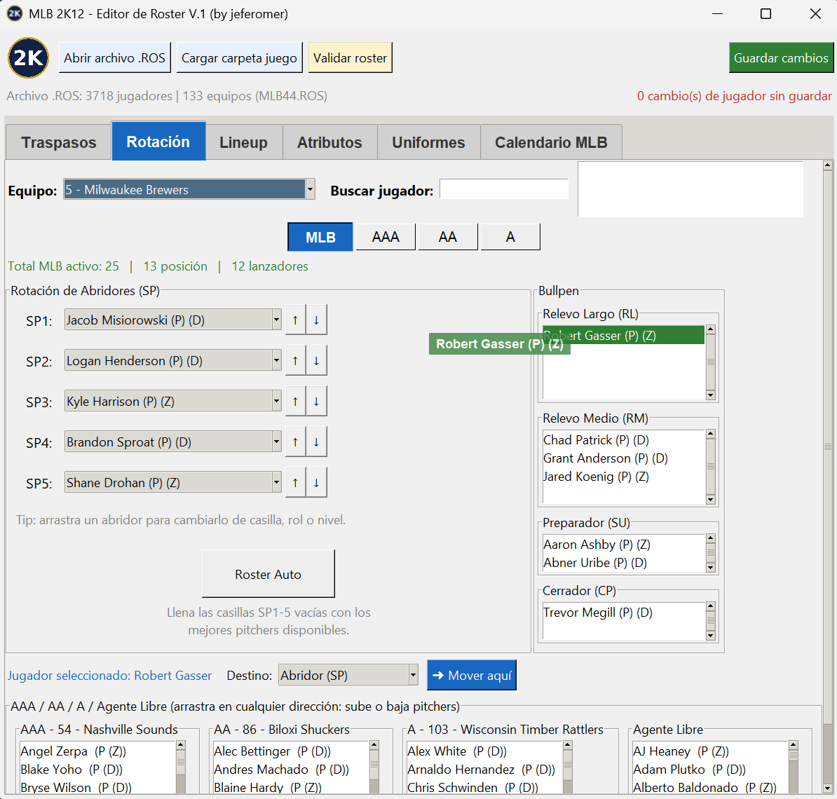Move SP2 Logan Henderson up
Viewport: 837px width, 799px height.
[295, 360]
